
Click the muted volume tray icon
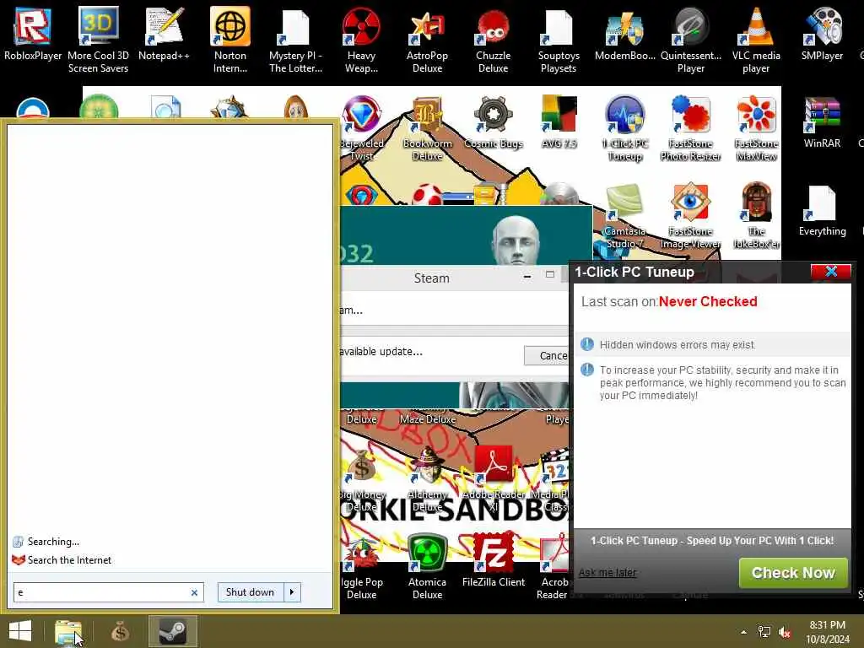tap(785, 632)
